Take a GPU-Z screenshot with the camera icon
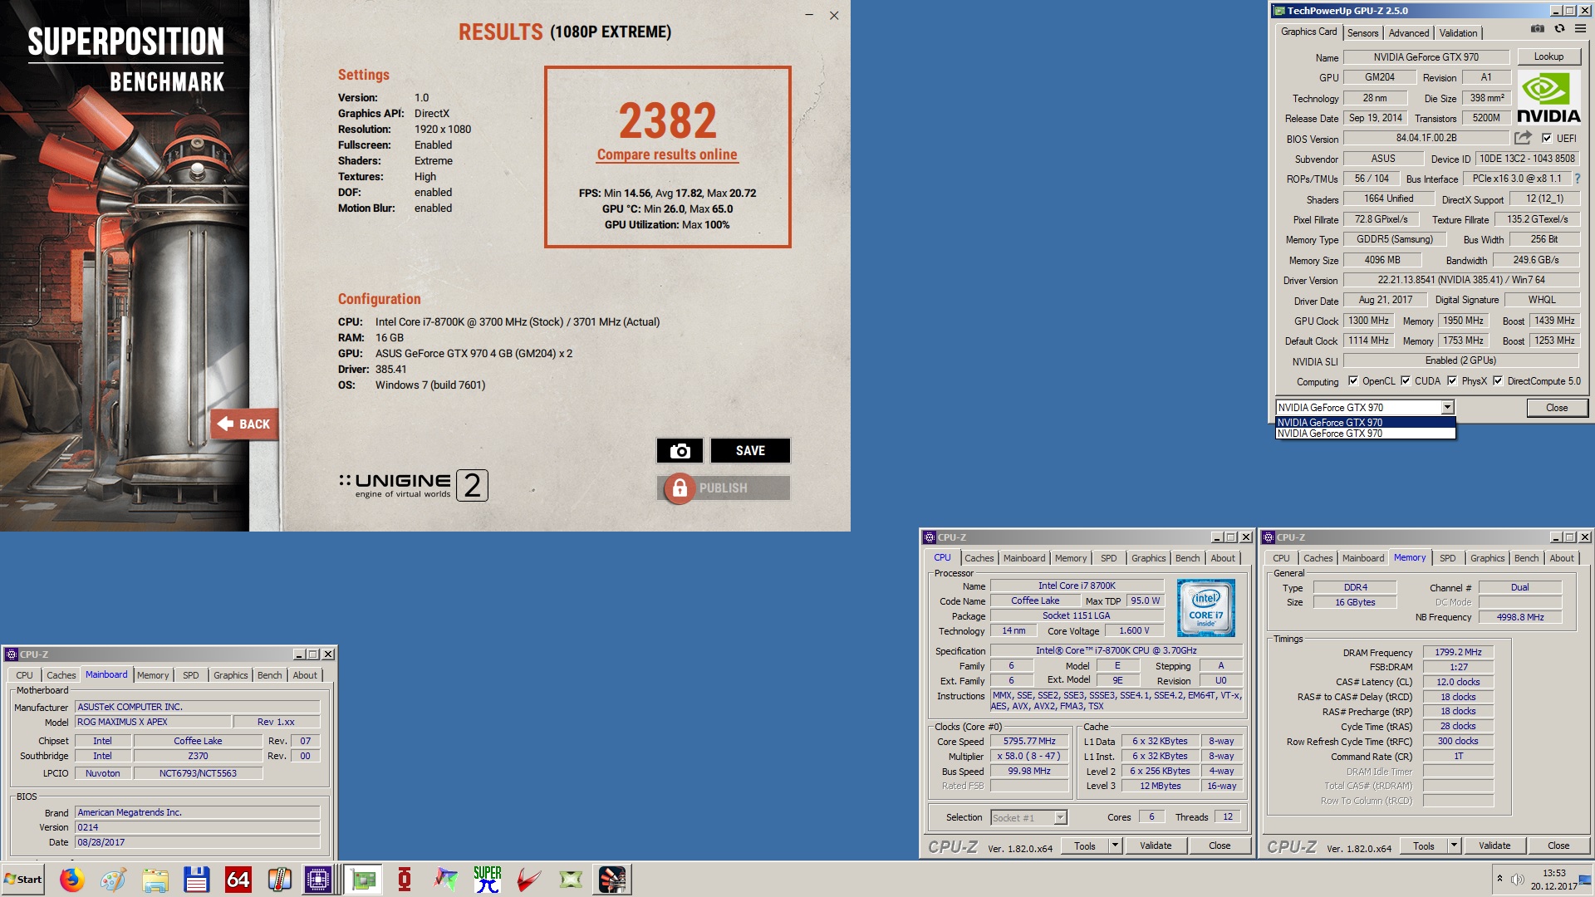 1538,28
